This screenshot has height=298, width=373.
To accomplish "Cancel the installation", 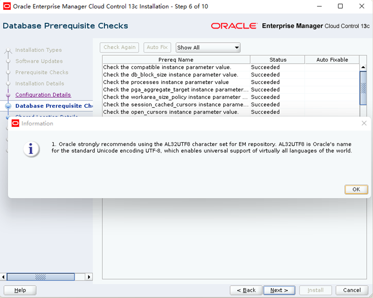I will [352, 290].
